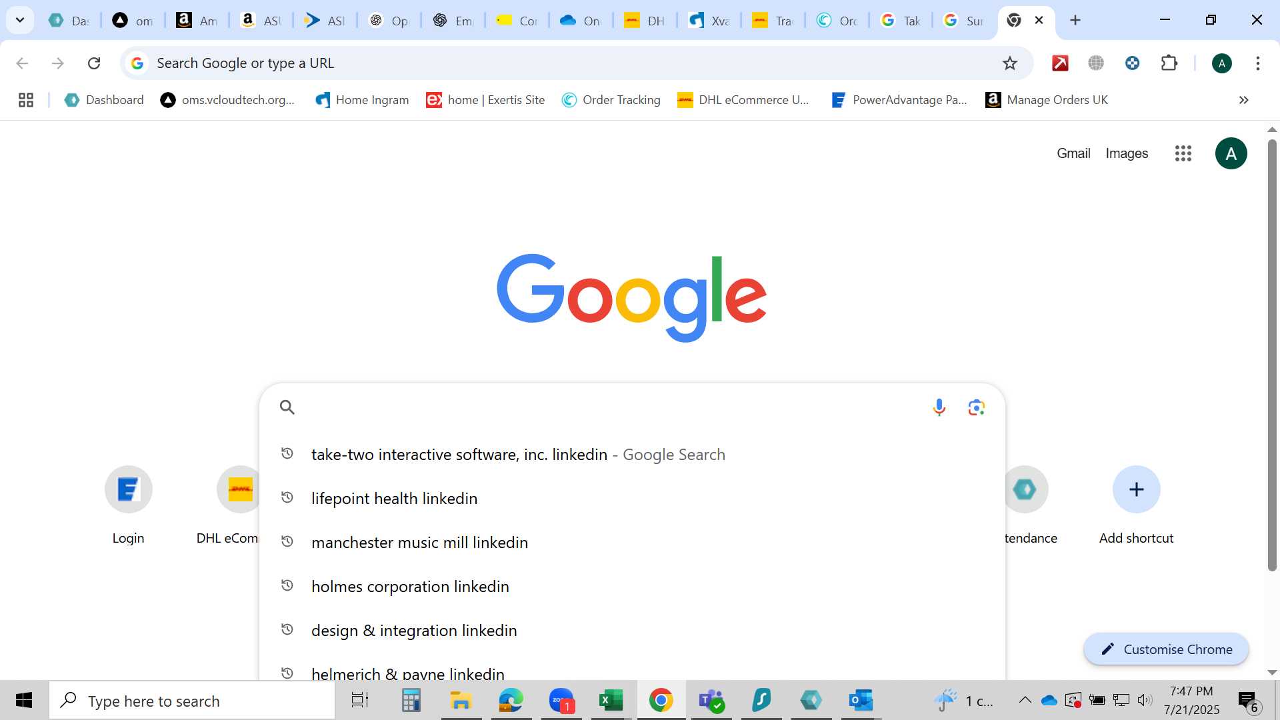This screenshot has width=1280, height=720.
Task: Open Task View on the taskbar
Action: [x=360, y=701]
